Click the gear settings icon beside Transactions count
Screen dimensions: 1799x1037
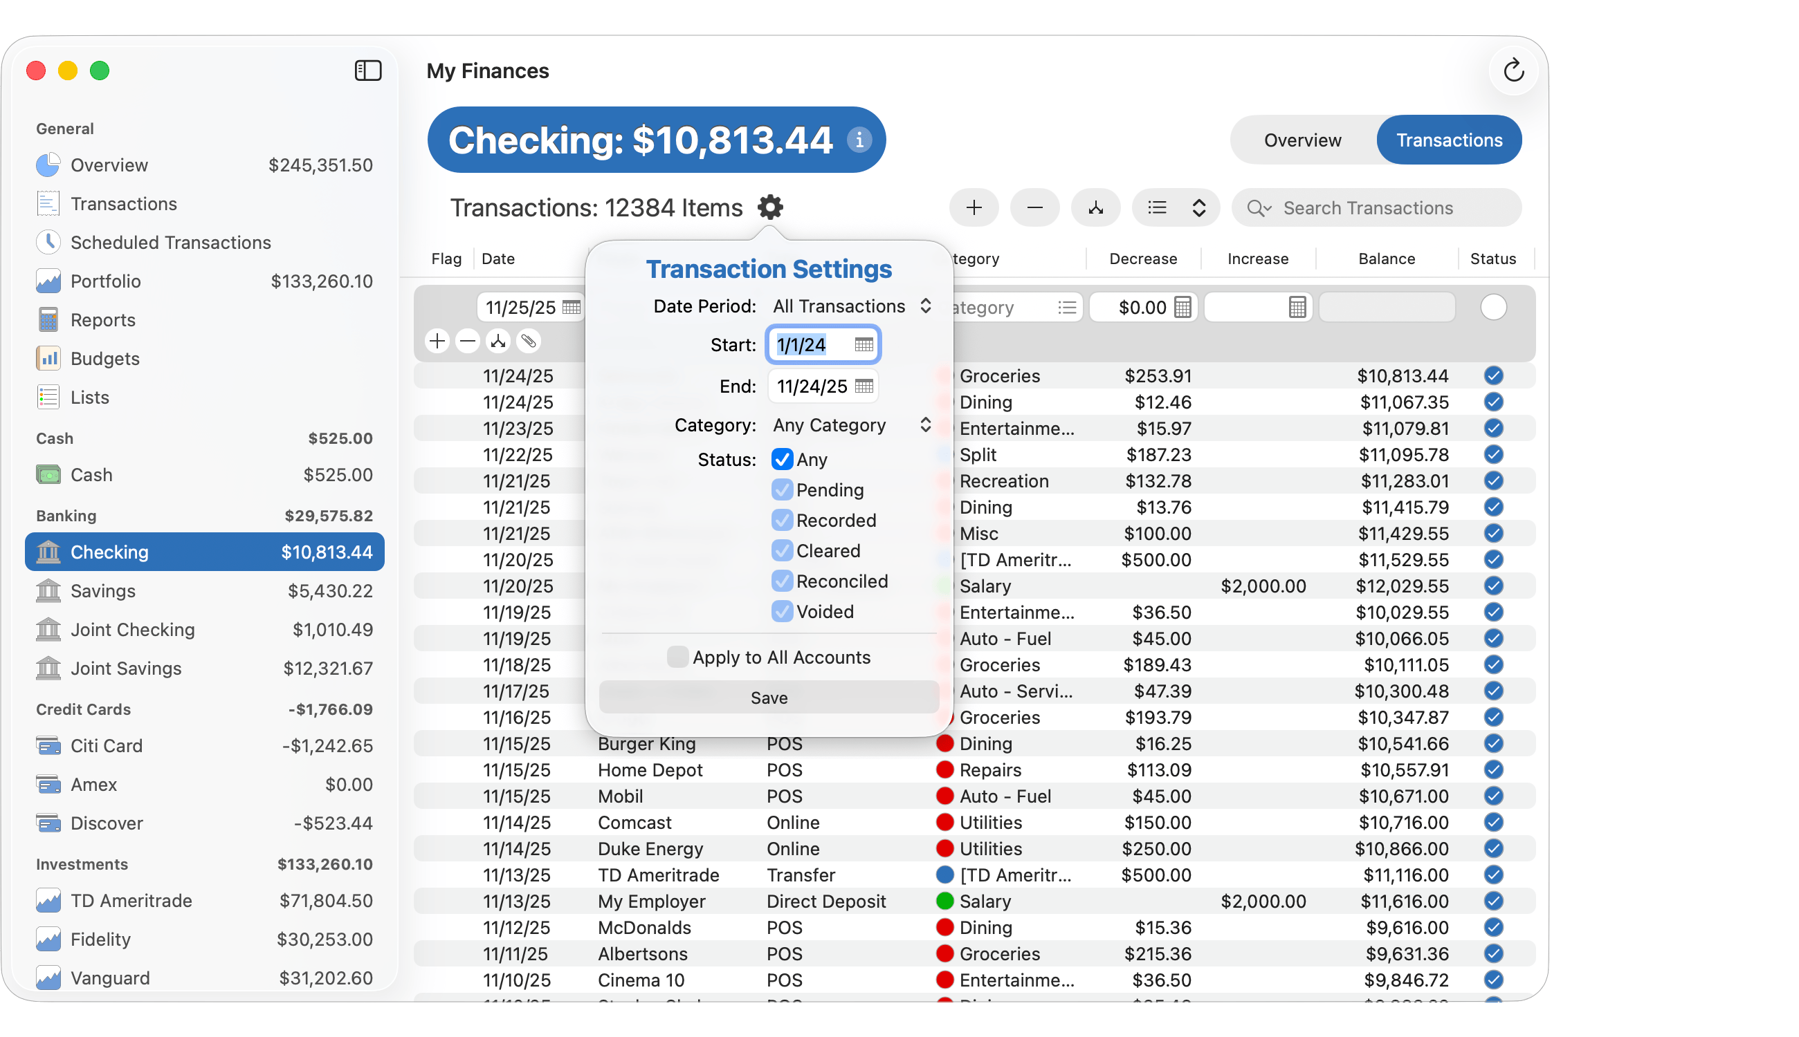(770, 207)
